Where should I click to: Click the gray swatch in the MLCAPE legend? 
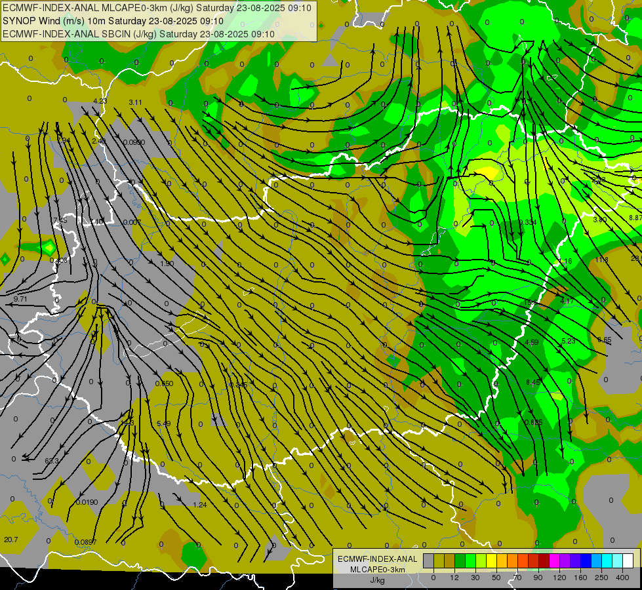click(429, 560)
